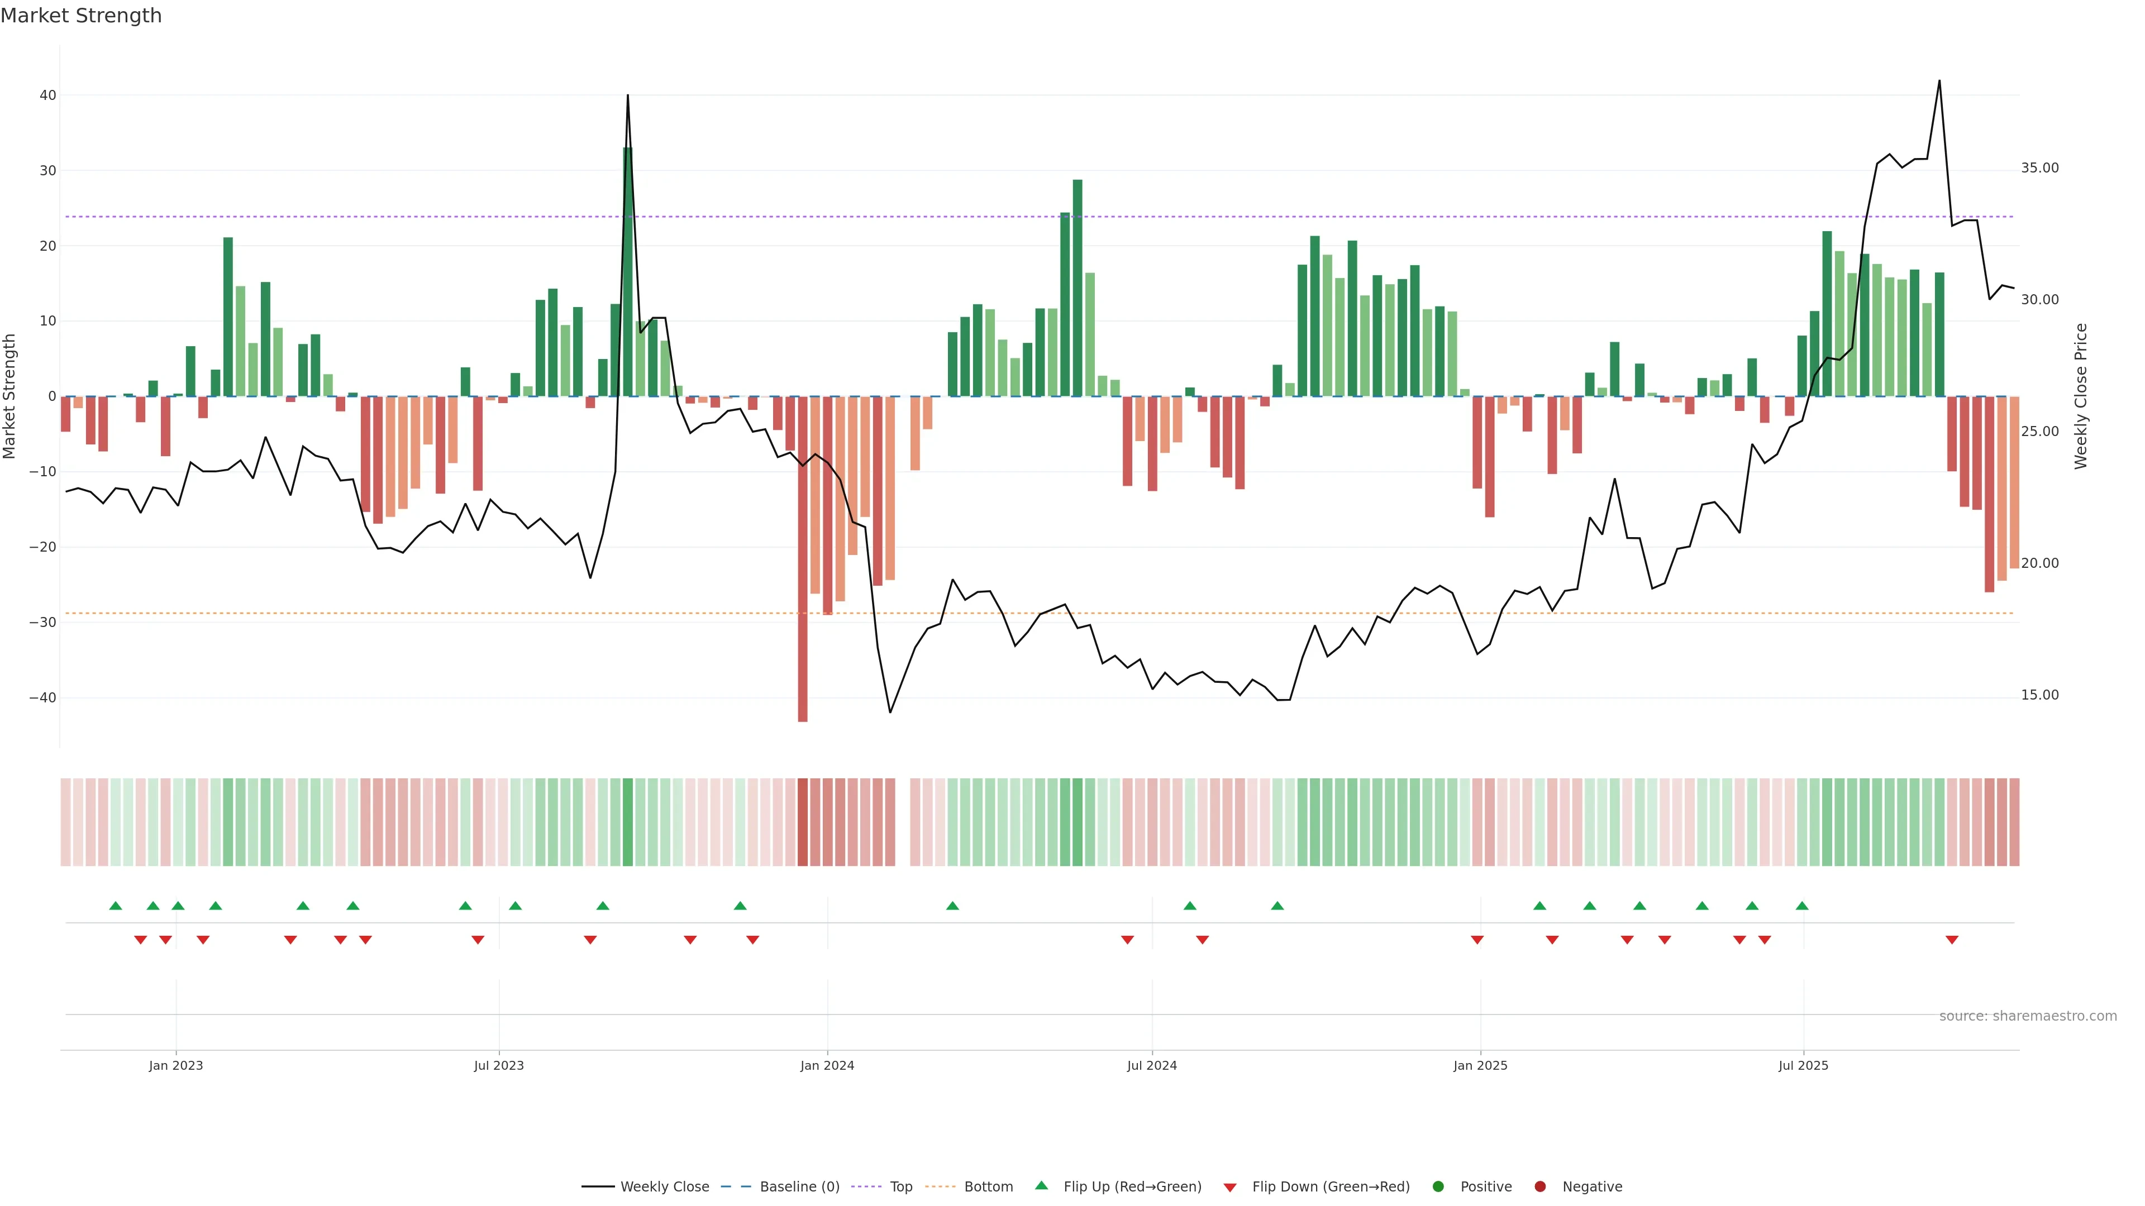Click the Jan 2024 x-axis label
2145x1206 pixels.
[x=827, y=1065]
